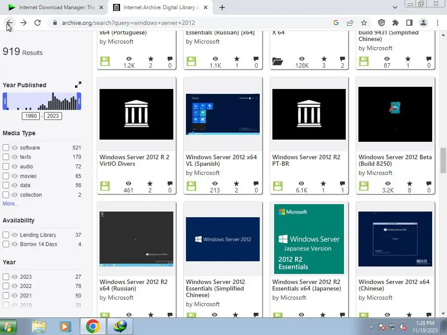
Task: Check the movies media type checkbox
Action: click(x=6, y=176)
